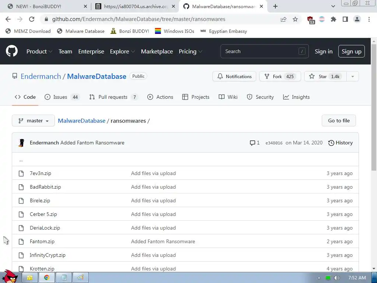
Task: Click the Notifications button
Action: click(234, 77)
